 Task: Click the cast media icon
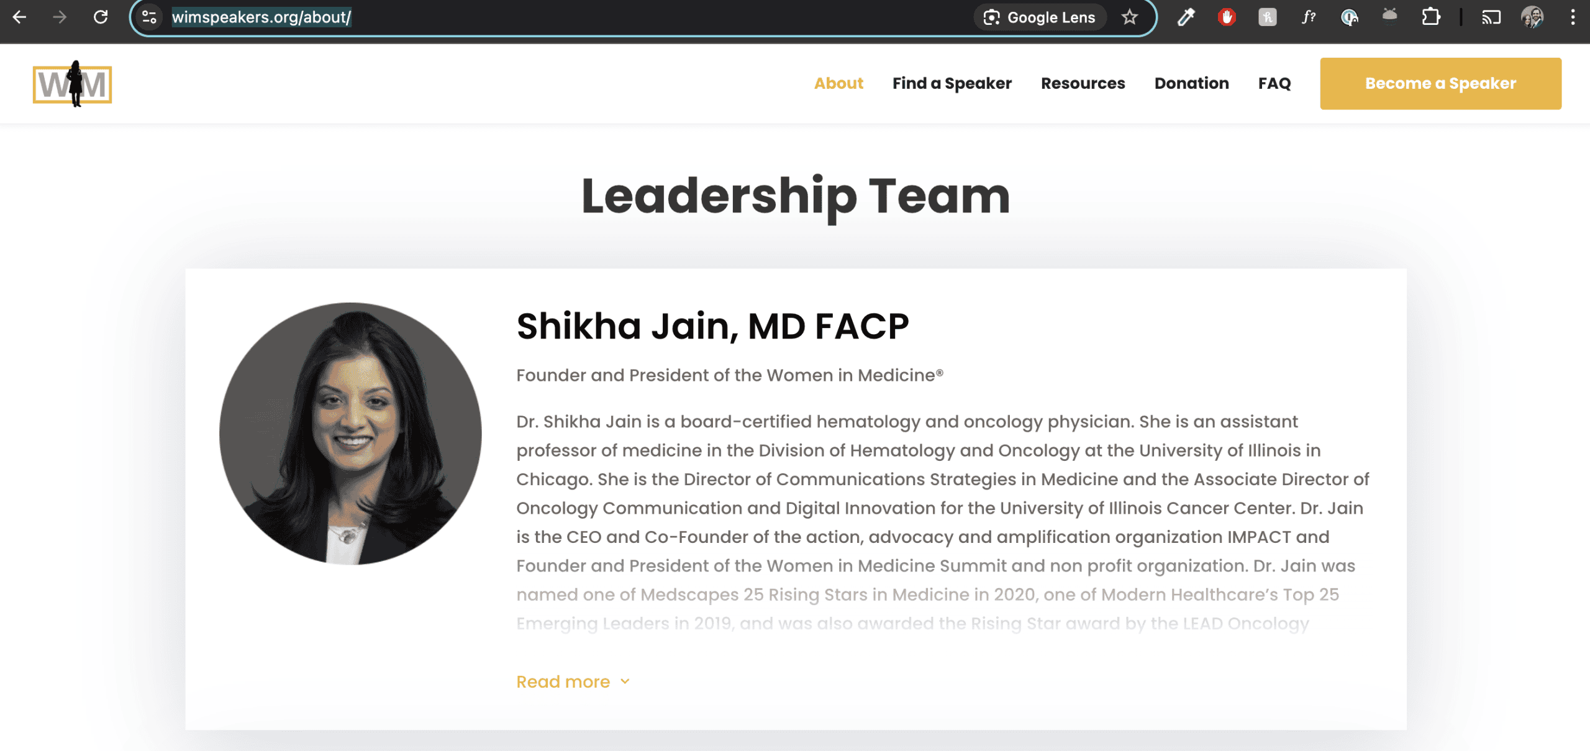(x=1491, y=17)
